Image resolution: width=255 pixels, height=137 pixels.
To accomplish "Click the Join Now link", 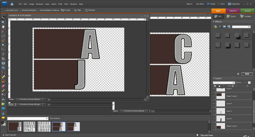I will pyautogui.click(x=200, y=4).
